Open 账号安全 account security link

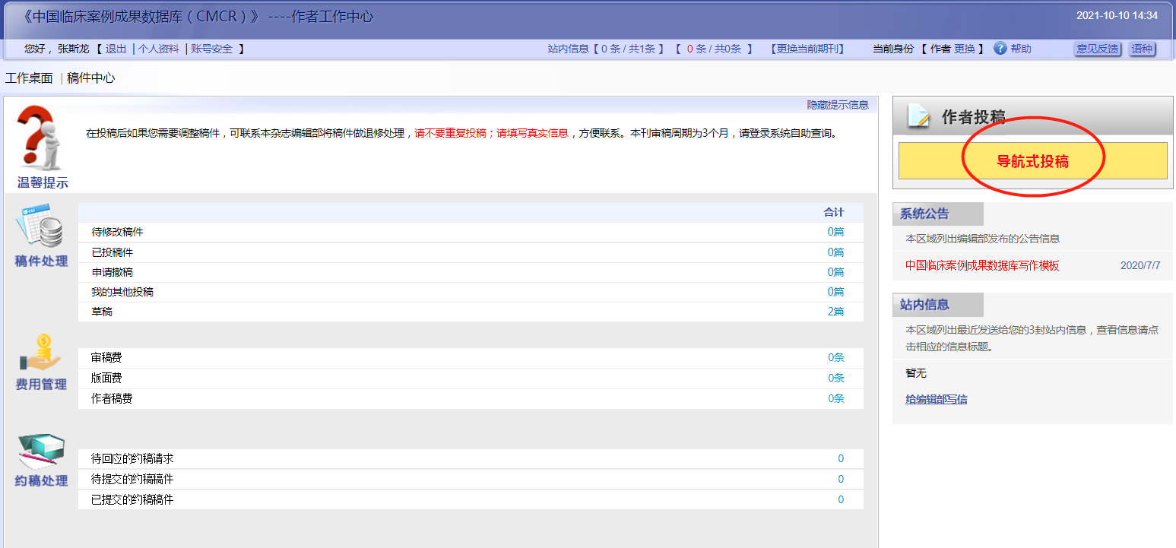click(212, 49)
